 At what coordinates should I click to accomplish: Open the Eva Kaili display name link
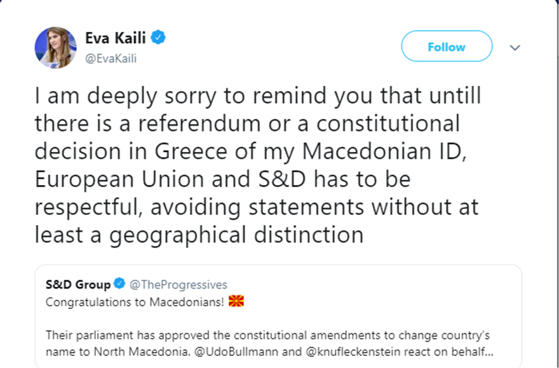tap(116, 38)
